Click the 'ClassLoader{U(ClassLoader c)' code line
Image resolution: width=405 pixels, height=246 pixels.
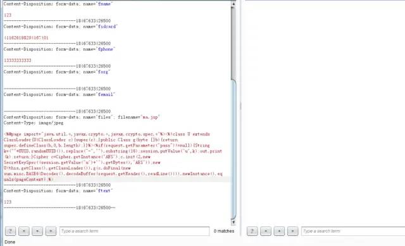(x=90, y=140)
